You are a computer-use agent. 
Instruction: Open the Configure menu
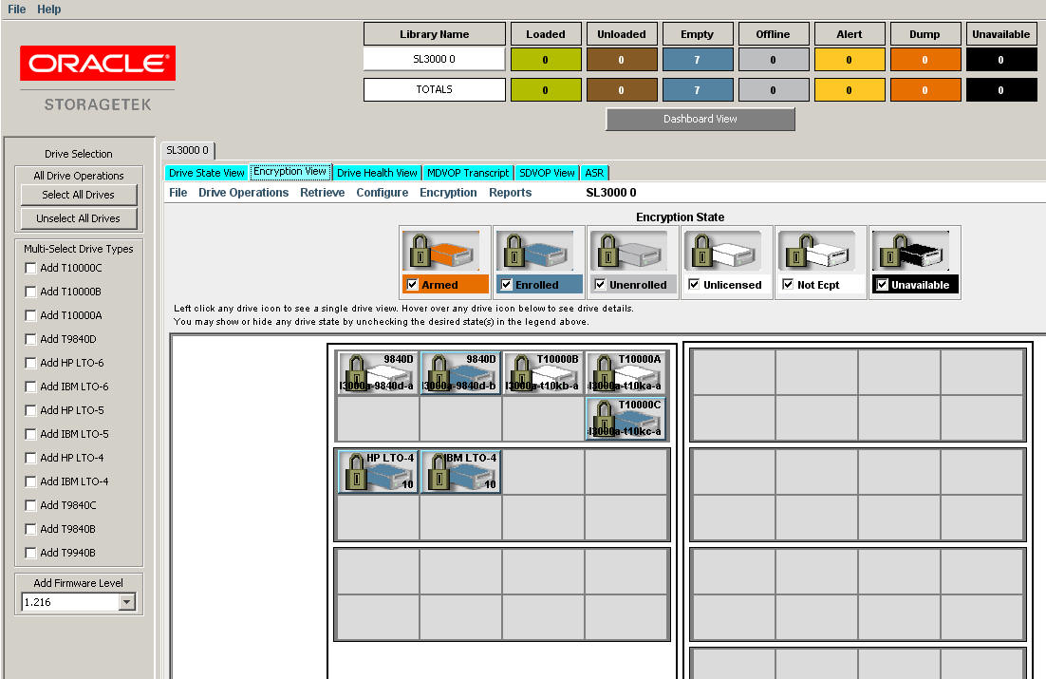click(x=383, y=192)
